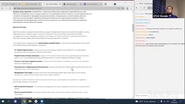Image resolution: width=185 pixels, height=104 pixels.
Task: Reload the right OTUS chat window
Action: click(144, 8)
